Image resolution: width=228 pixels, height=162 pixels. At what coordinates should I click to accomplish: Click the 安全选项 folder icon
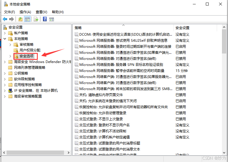click(16, 56)
